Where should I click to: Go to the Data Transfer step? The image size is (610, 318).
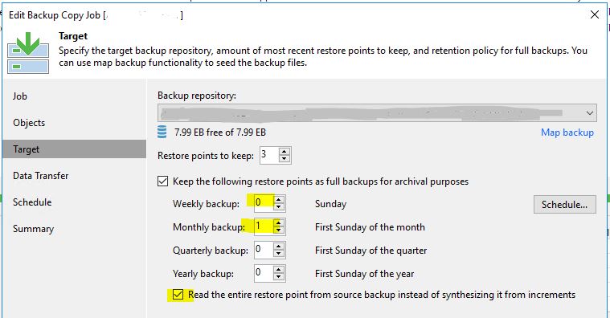(x=40, y=176)
